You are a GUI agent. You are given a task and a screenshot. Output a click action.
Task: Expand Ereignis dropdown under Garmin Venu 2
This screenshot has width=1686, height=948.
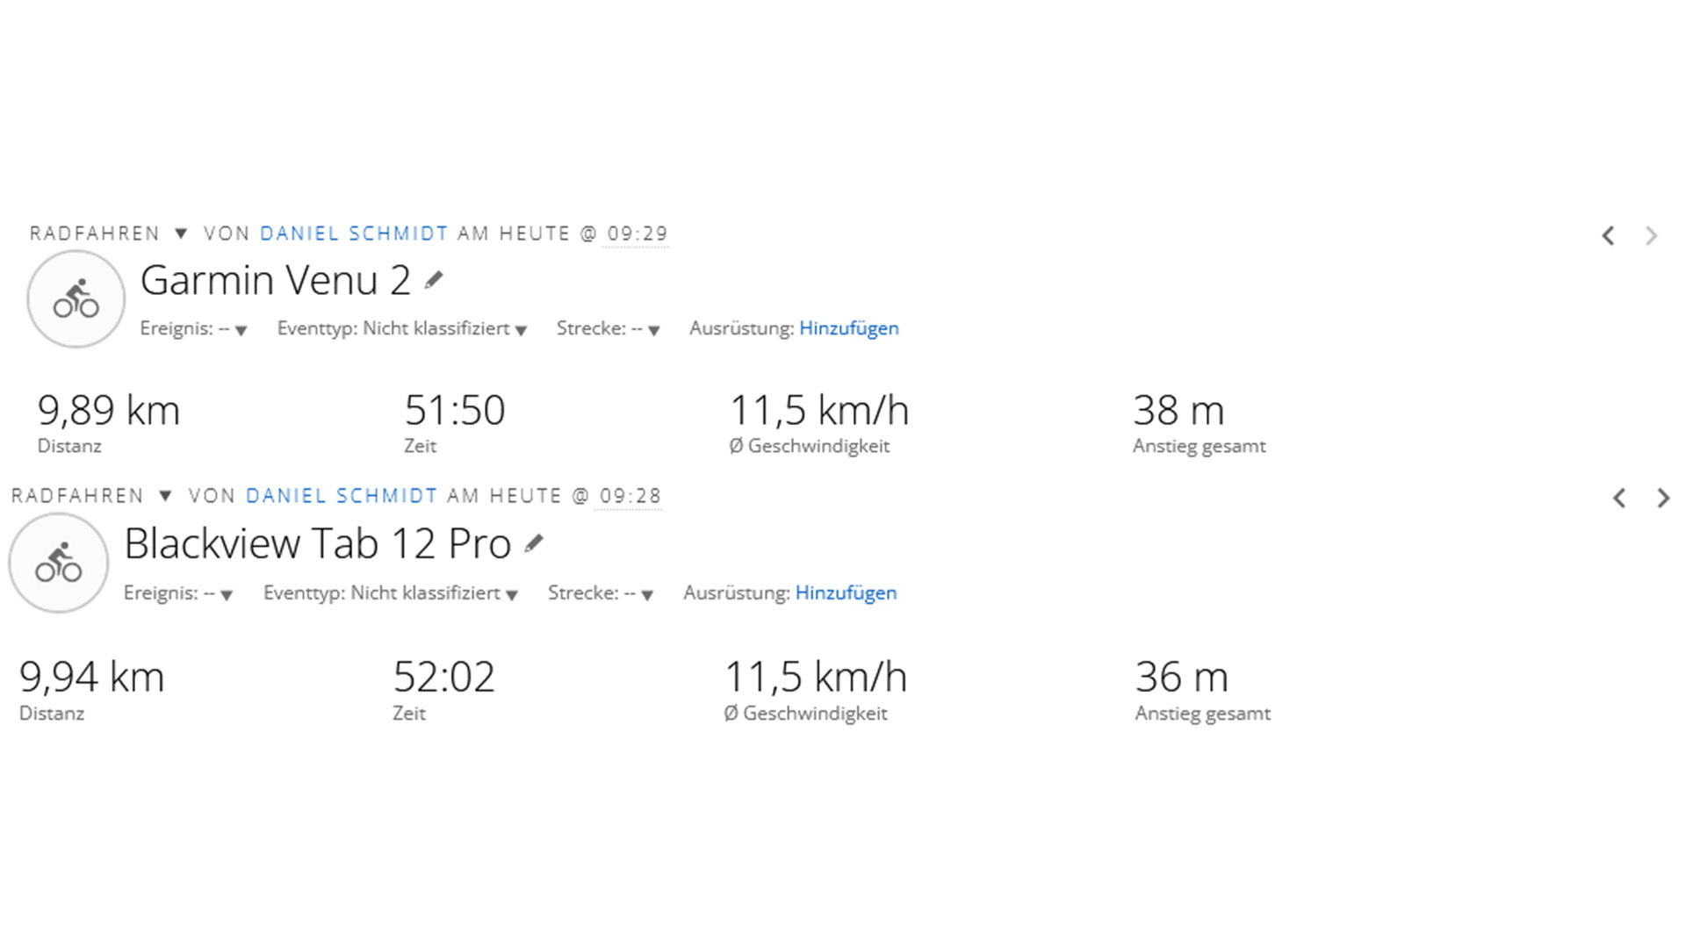tap(241, 330)
